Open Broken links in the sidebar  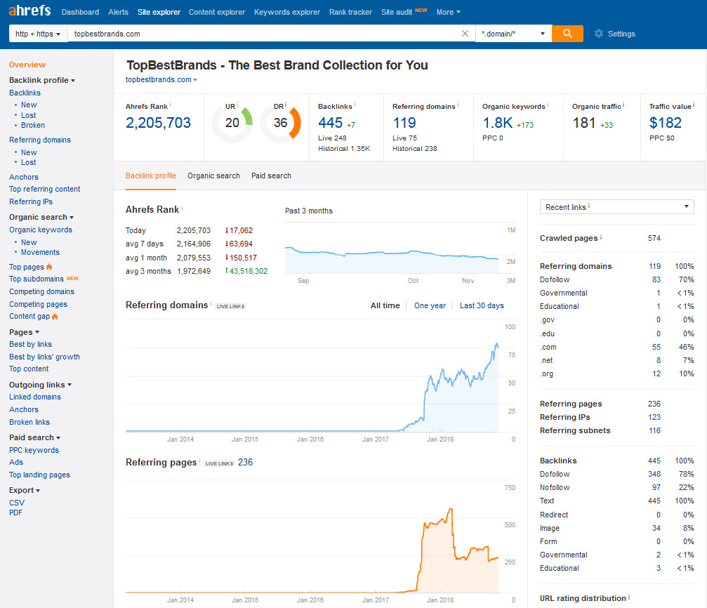click(29, 422)
